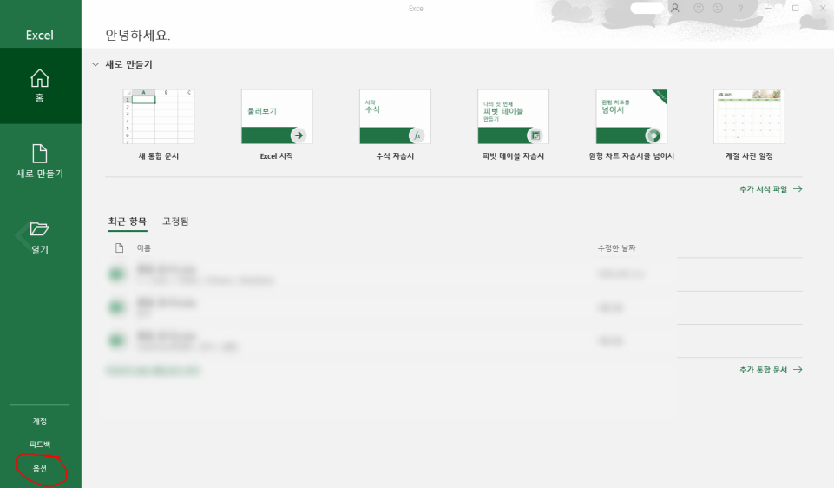Minimize the Excel window
This screenshot has width=834, height=488.
(x=768, y=8)
